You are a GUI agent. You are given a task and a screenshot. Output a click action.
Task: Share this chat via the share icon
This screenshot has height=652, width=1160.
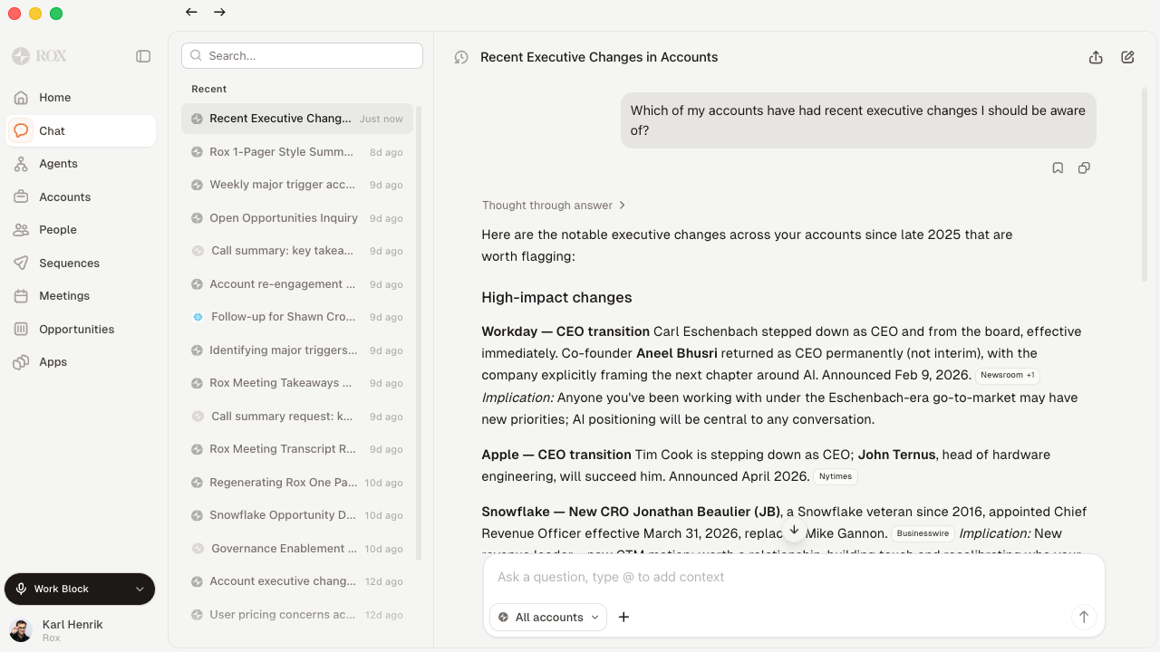point(1096,57)
